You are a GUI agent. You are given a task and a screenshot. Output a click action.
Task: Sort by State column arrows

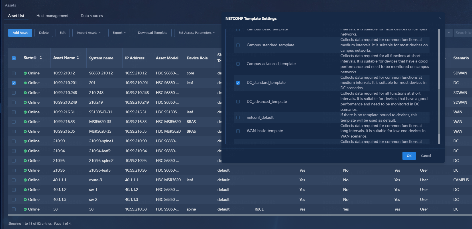(x=41, y=58)
